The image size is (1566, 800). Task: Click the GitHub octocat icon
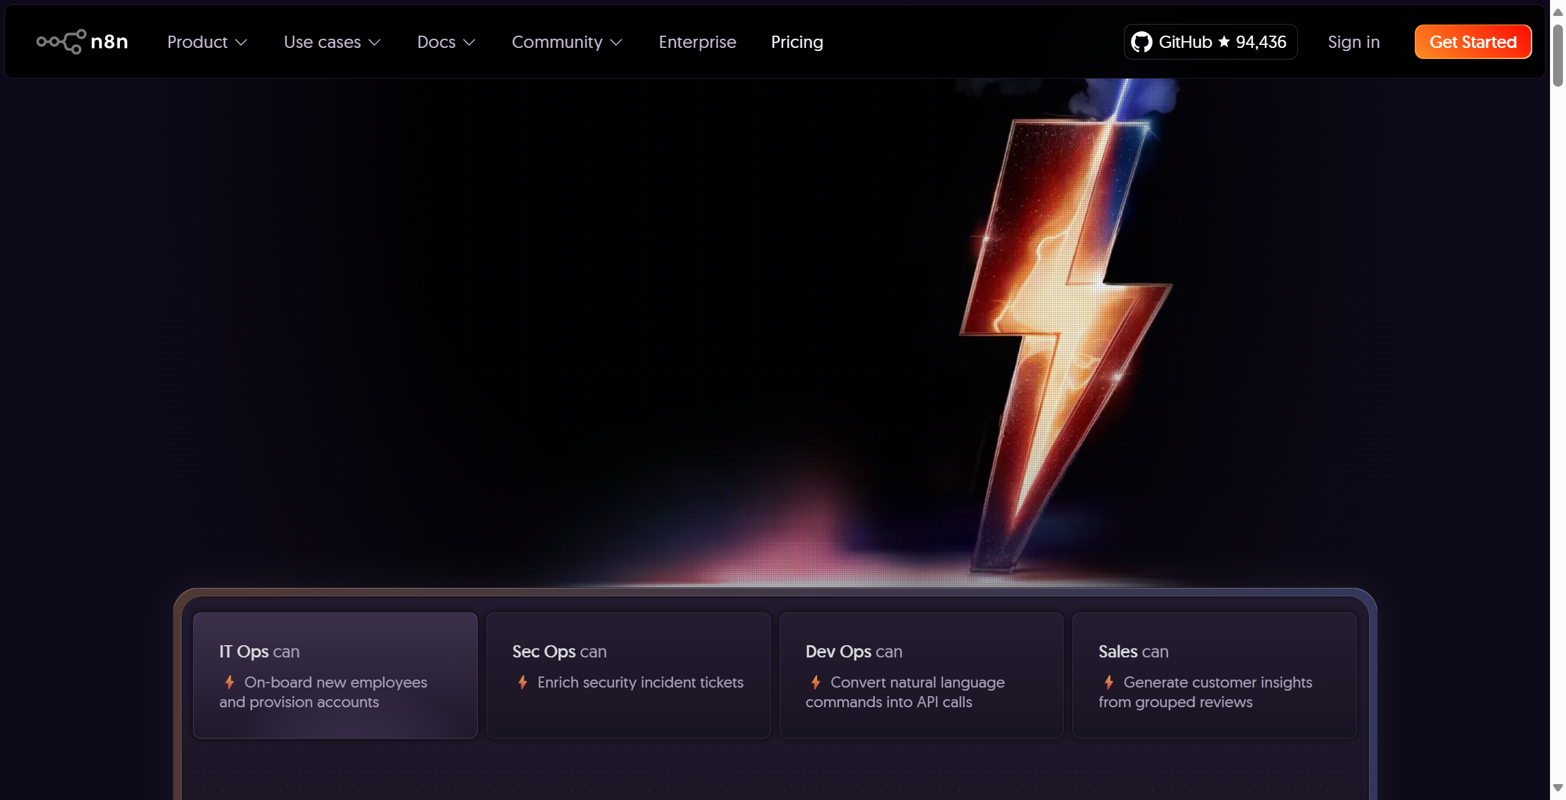1141,42
